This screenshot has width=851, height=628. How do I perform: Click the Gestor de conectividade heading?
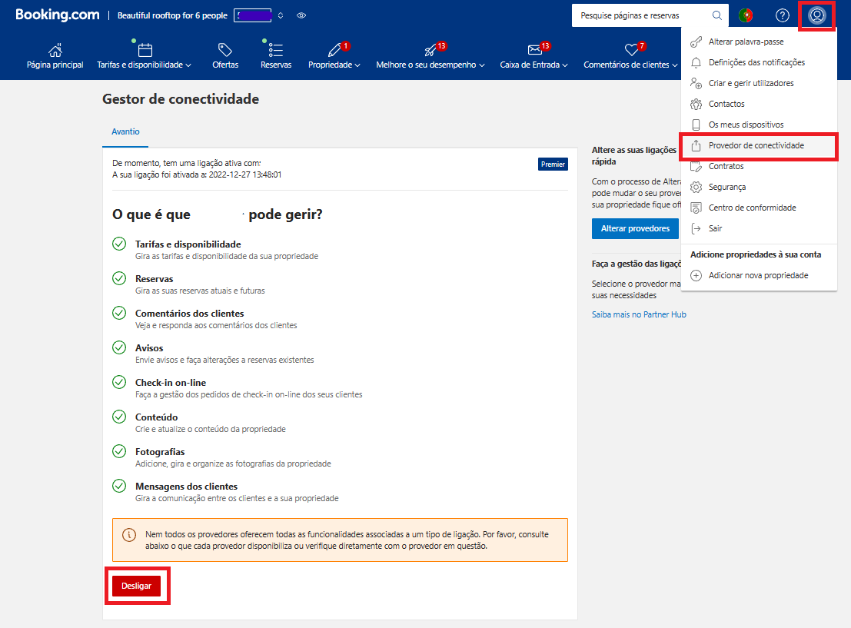pos(181,99)
